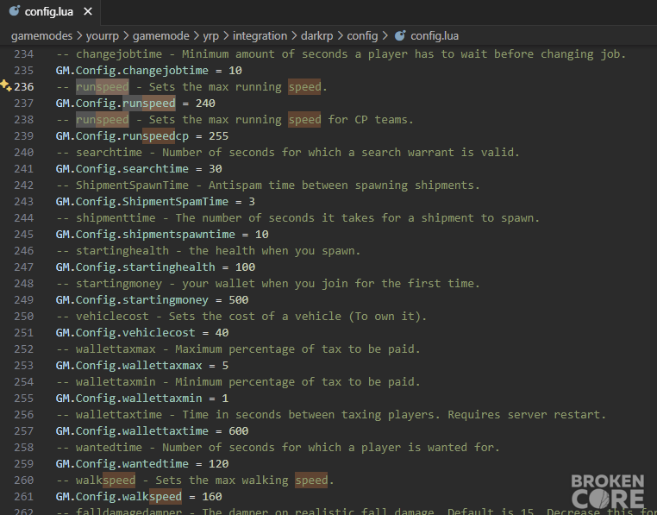
Task: Click the value 255 for runspeedcp
Action: [x=219, y=136]
